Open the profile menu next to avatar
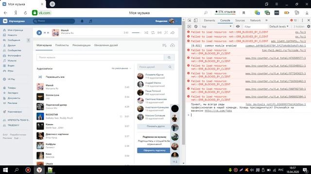Screen dimensions: 311x174 click(166, 21)
